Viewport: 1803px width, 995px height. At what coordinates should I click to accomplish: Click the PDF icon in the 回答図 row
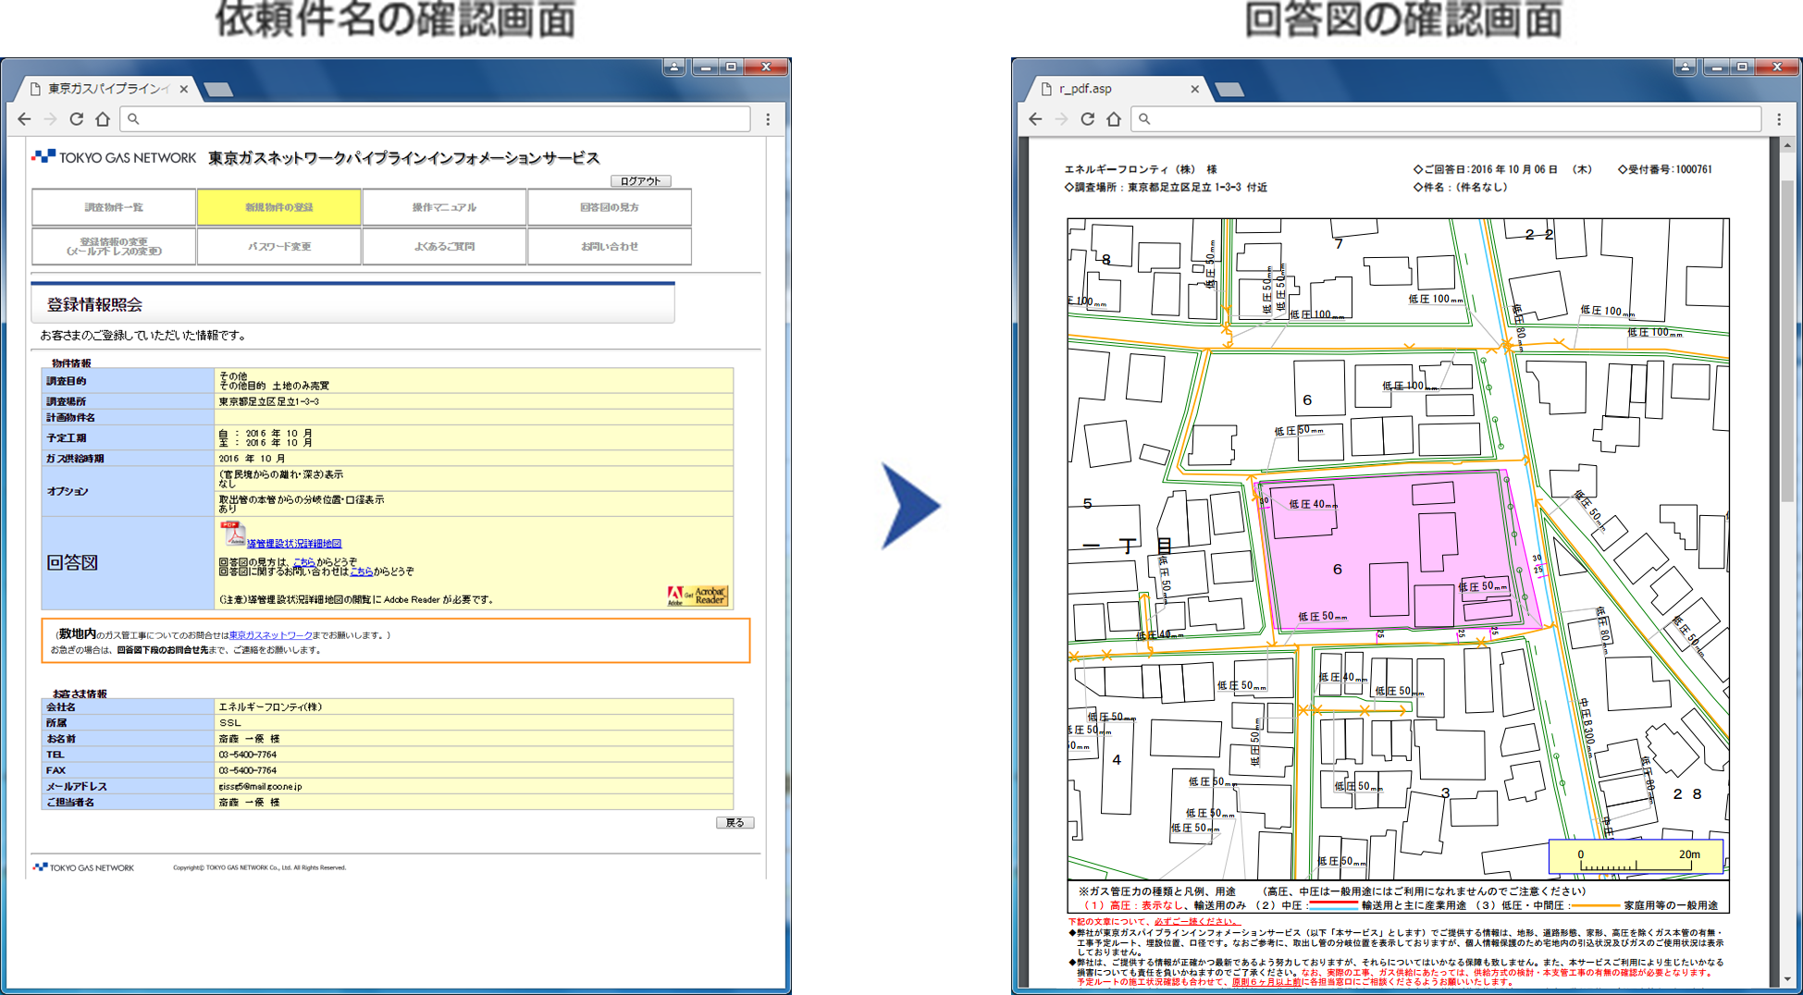coord(232,534)
